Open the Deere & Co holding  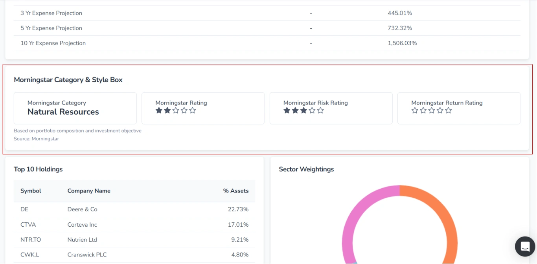click(x=83, y=209)
